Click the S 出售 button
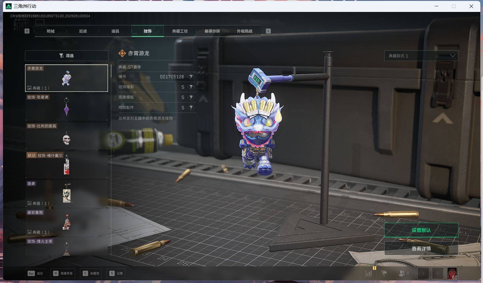Screen dimensions: 483x283 point(116,273)
